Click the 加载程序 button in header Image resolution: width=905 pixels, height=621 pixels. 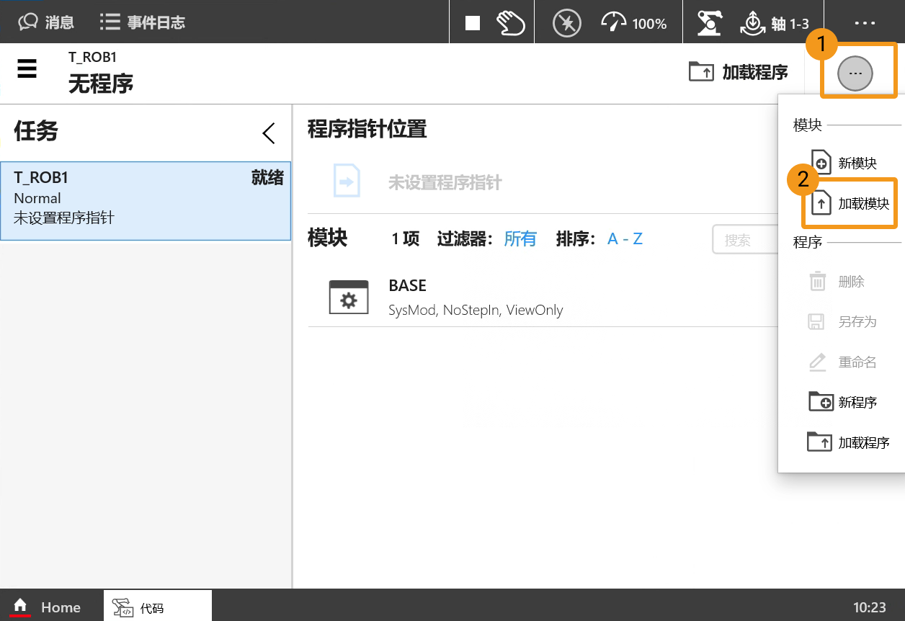pyautogui.click(x=739, y=72)
